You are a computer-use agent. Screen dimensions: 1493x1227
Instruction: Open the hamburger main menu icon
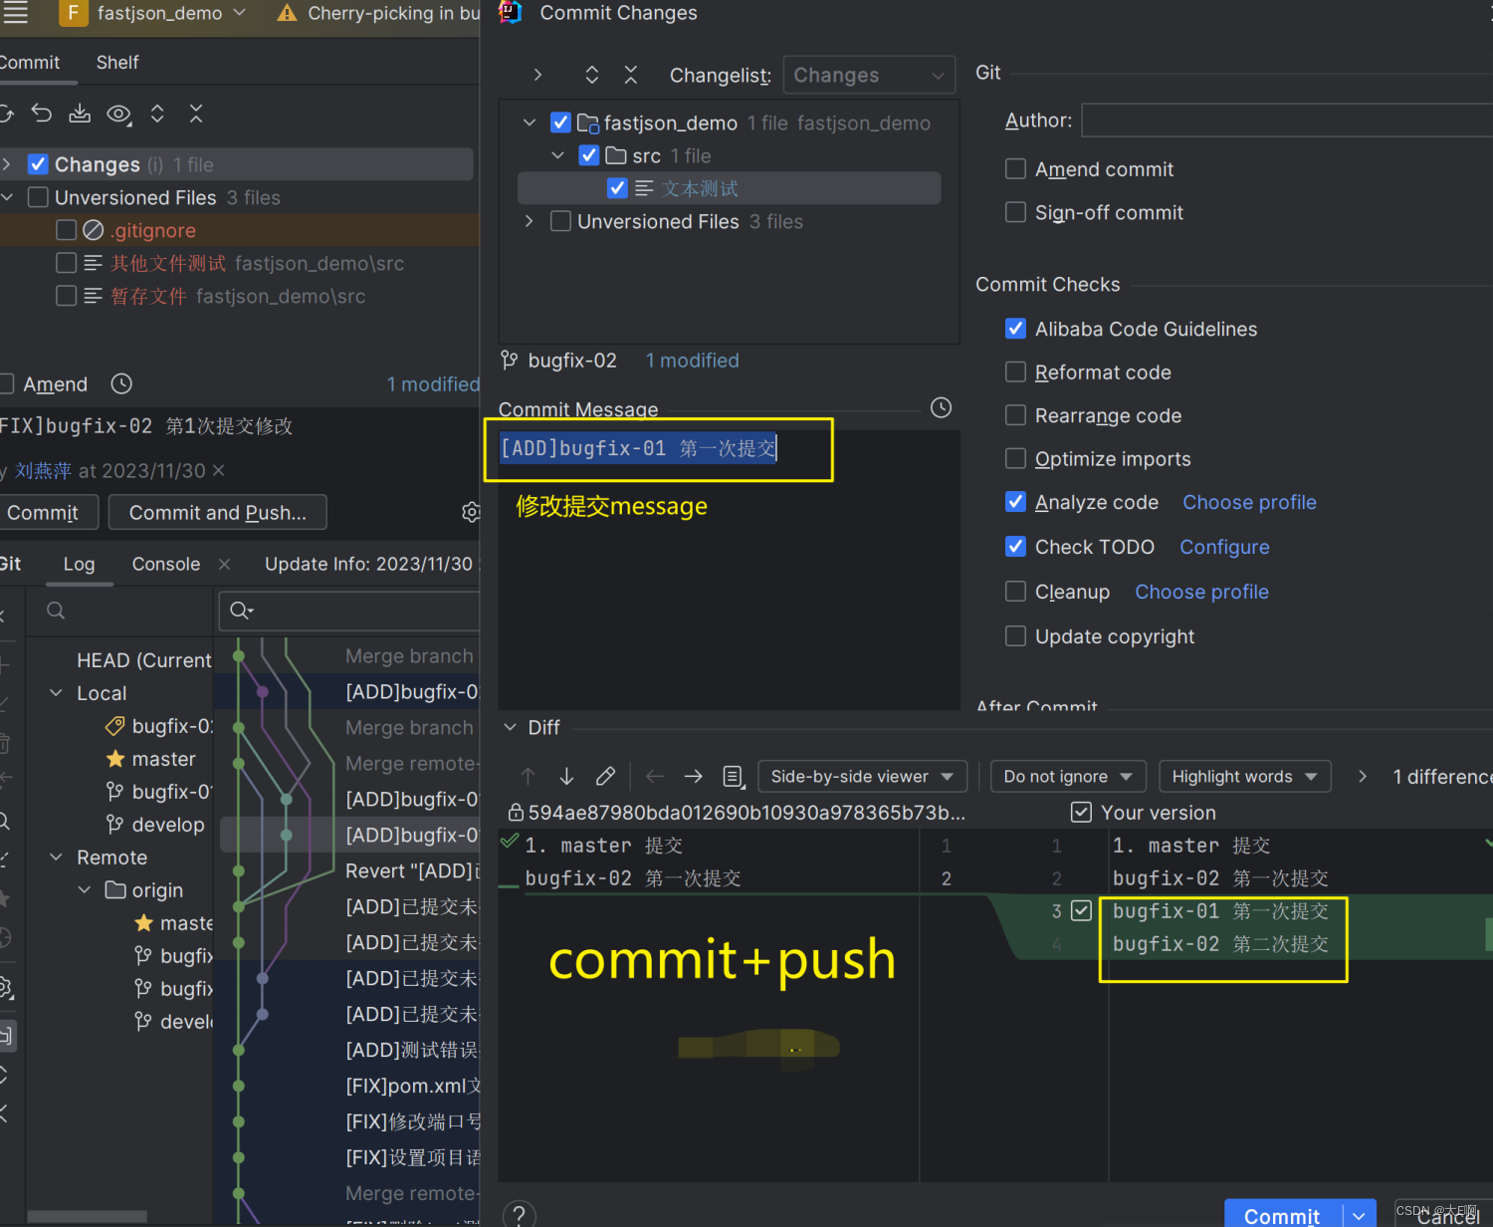tap(17, 13)
